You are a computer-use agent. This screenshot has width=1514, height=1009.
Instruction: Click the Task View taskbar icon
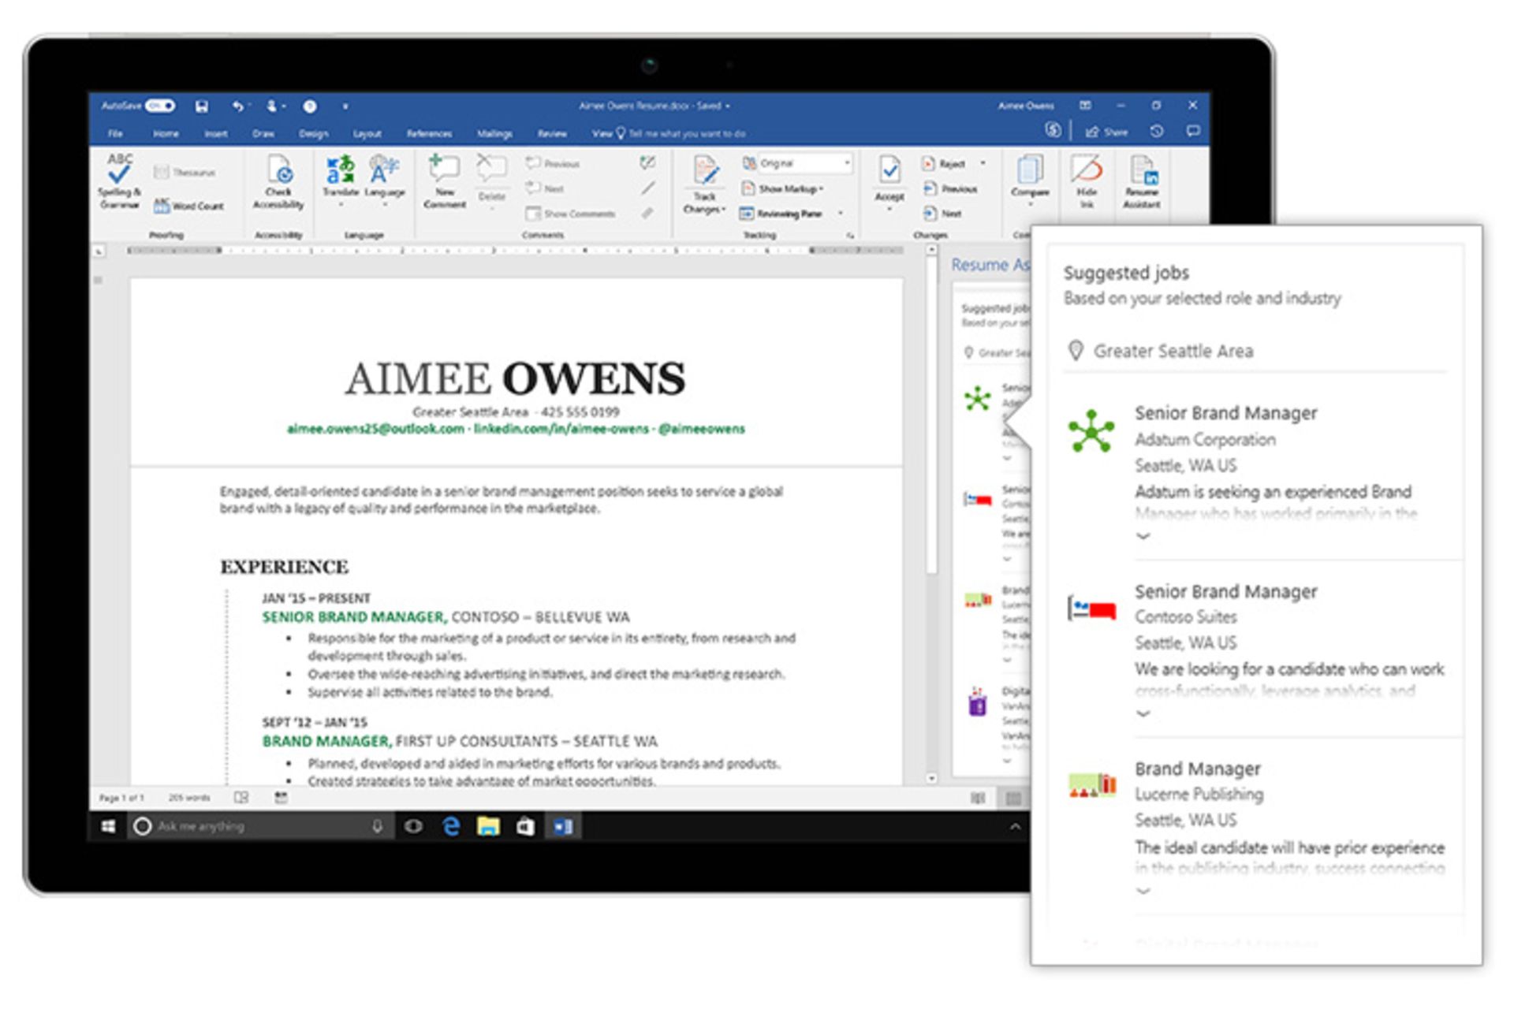click(413, 826)
